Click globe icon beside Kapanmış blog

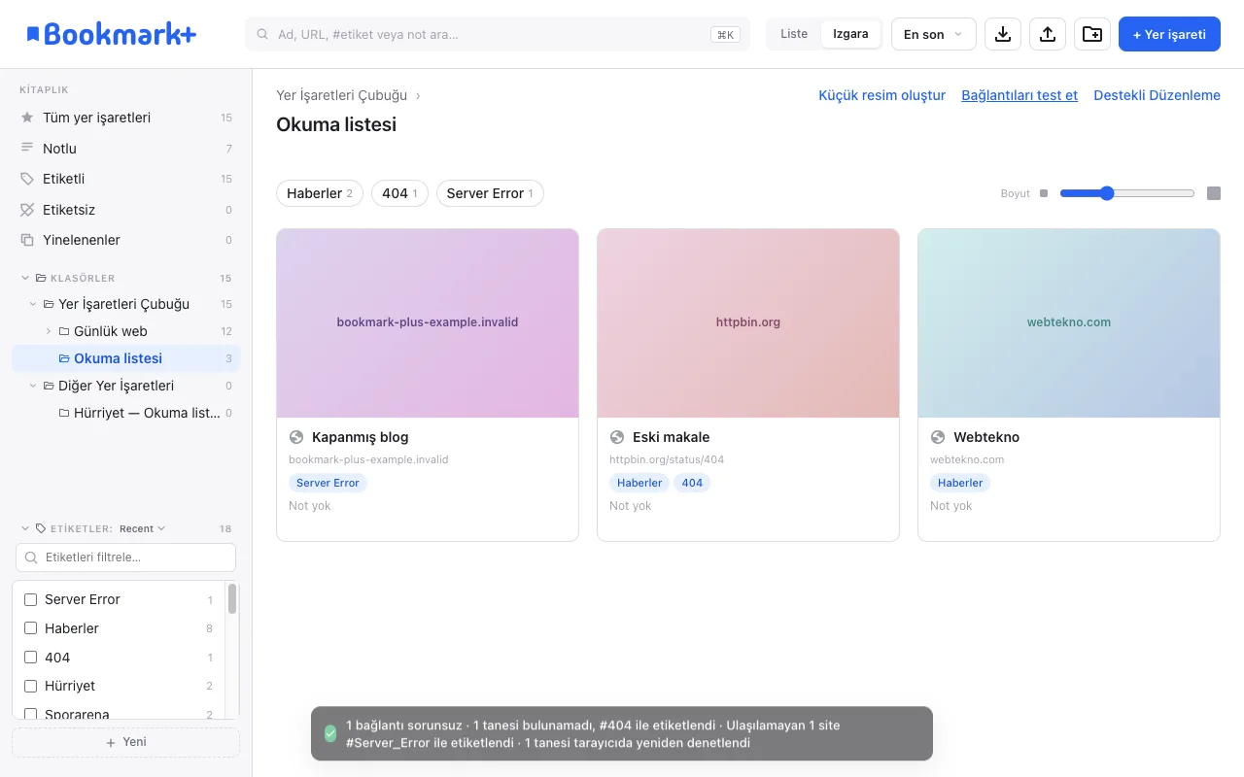click(x=296, y=437)
